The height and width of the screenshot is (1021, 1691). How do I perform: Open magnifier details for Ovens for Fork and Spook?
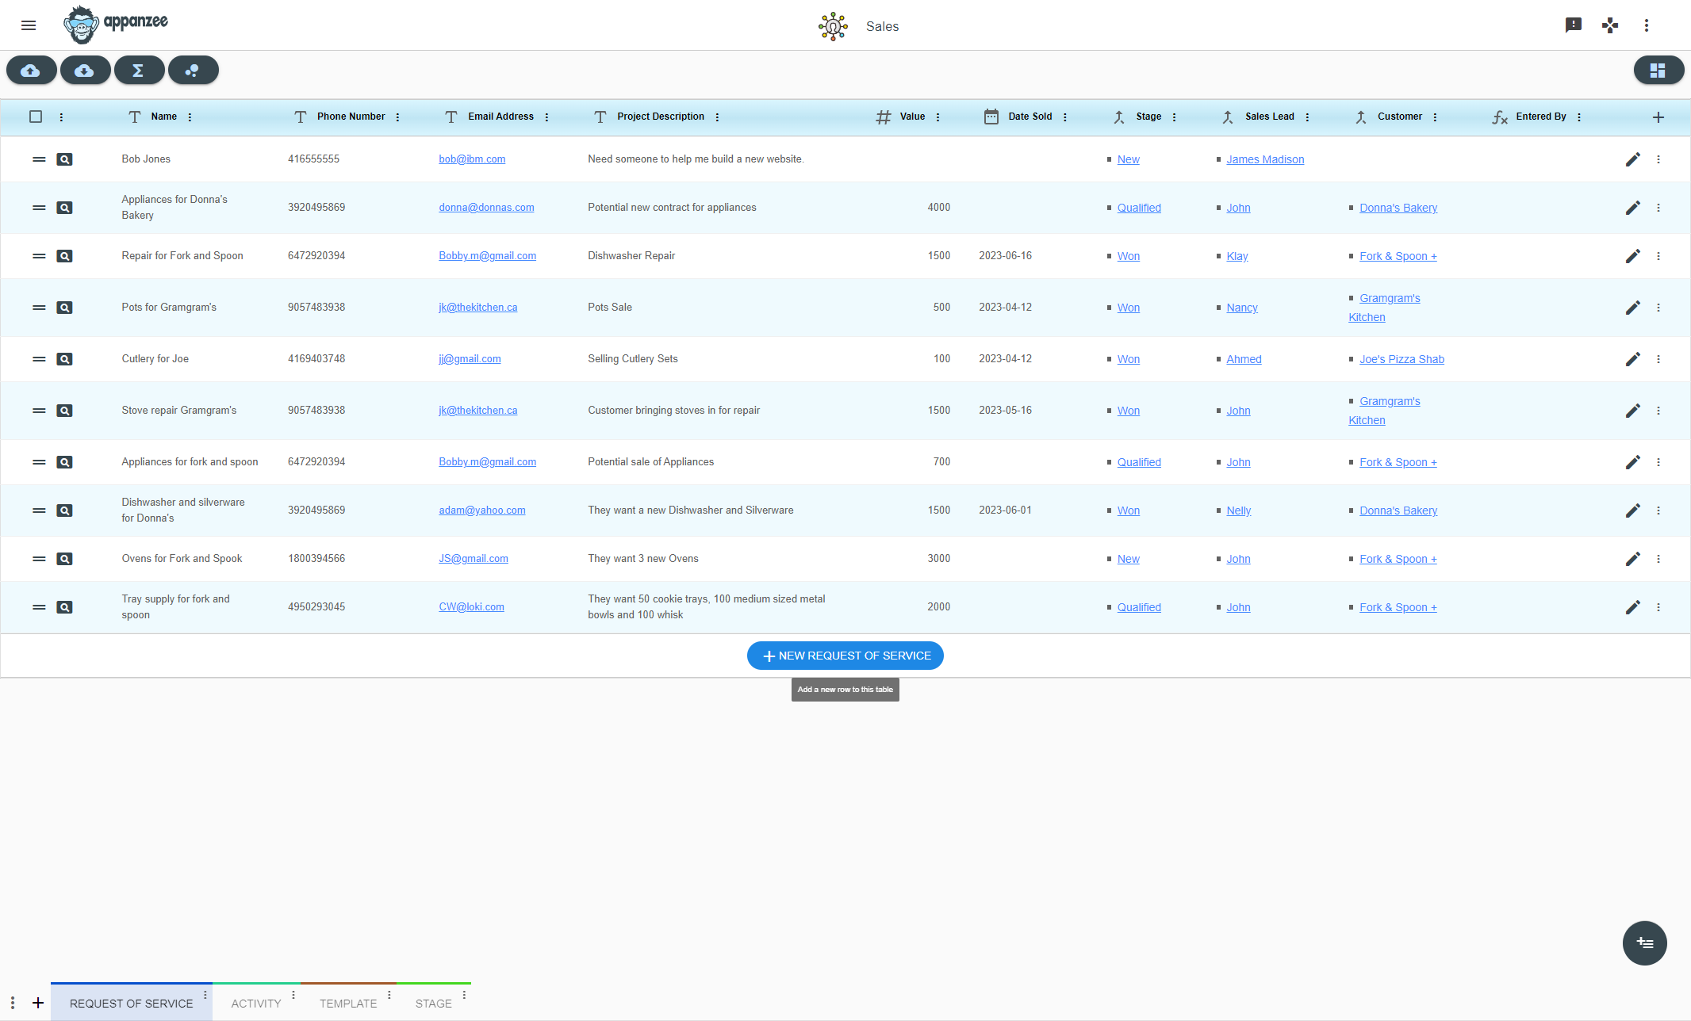tap(64, 559)
